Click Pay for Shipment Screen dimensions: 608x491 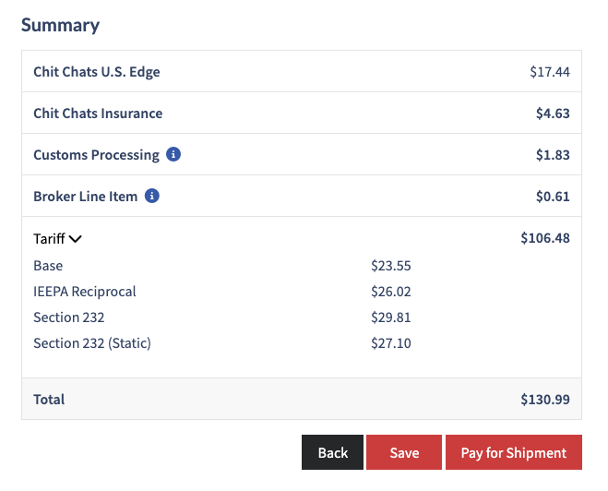tap(514, 452)
